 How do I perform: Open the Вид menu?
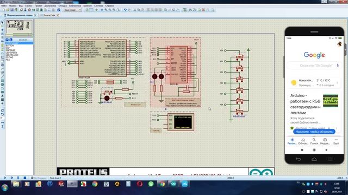pos(21,6)
